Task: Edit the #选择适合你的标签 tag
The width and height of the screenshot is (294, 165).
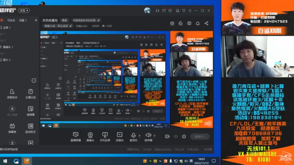Action: [86, 20]
